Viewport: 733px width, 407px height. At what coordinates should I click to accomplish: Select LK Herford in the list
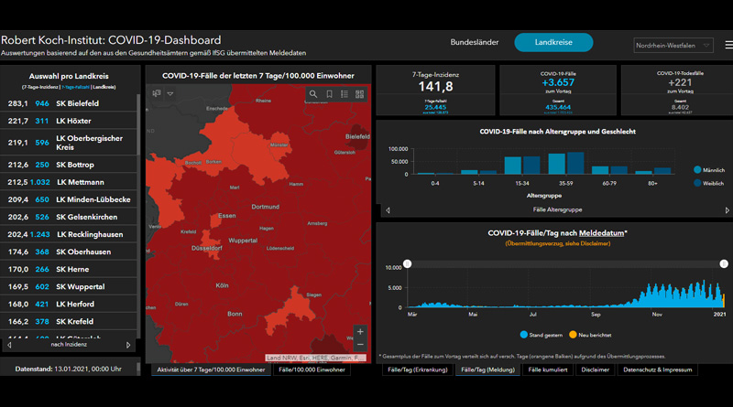coord(68,304)
